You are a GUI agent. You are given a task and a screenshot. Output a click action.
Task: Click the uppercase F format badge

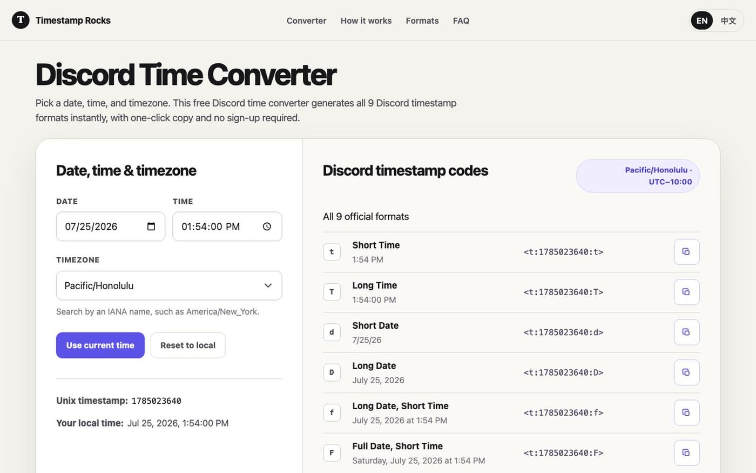332,452
